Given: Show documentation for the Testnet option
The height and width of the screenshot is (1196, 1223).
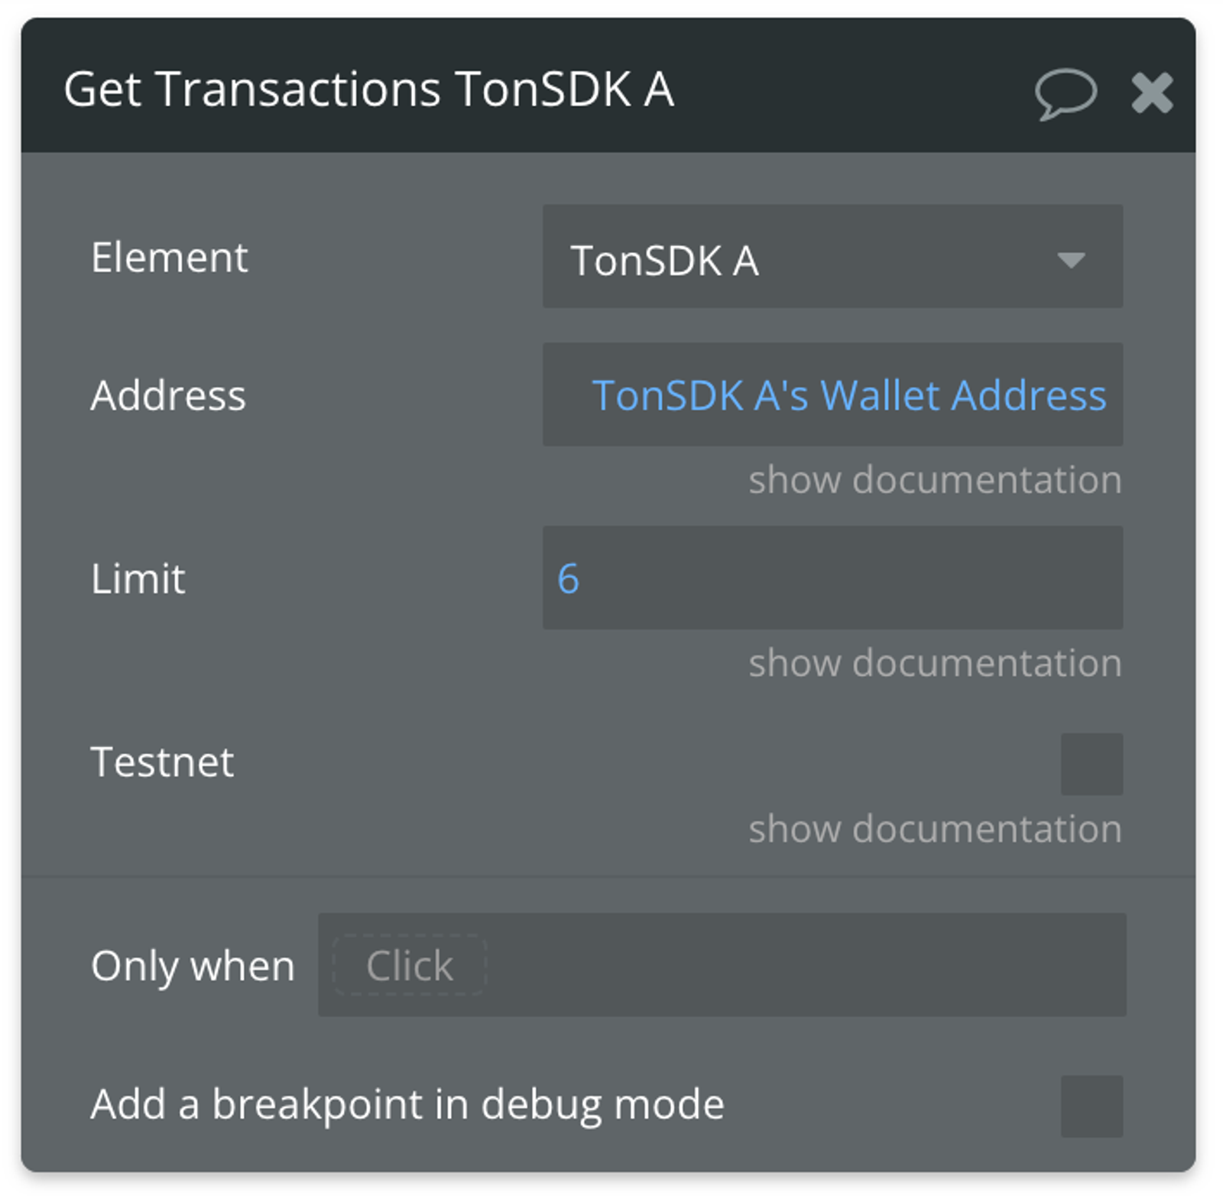Looking at the screenshot, I should coord(934,827).
